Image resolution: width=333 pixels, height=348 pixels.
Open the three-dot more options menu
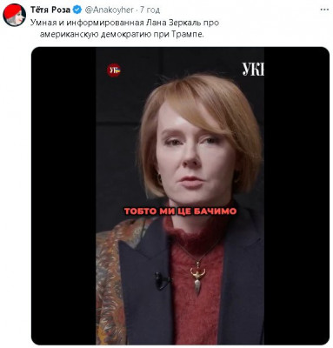coord(324,10)
